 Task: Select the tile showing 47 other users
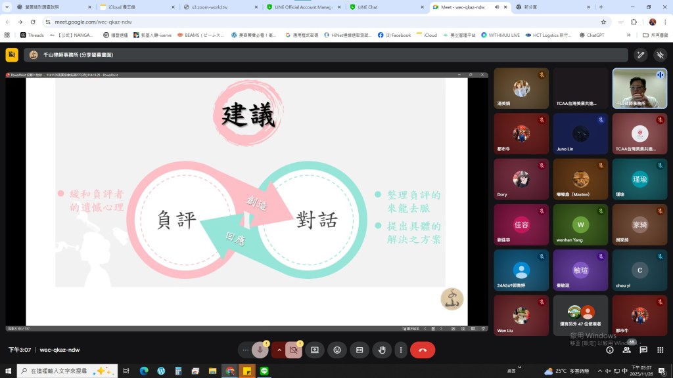point(580,316)
